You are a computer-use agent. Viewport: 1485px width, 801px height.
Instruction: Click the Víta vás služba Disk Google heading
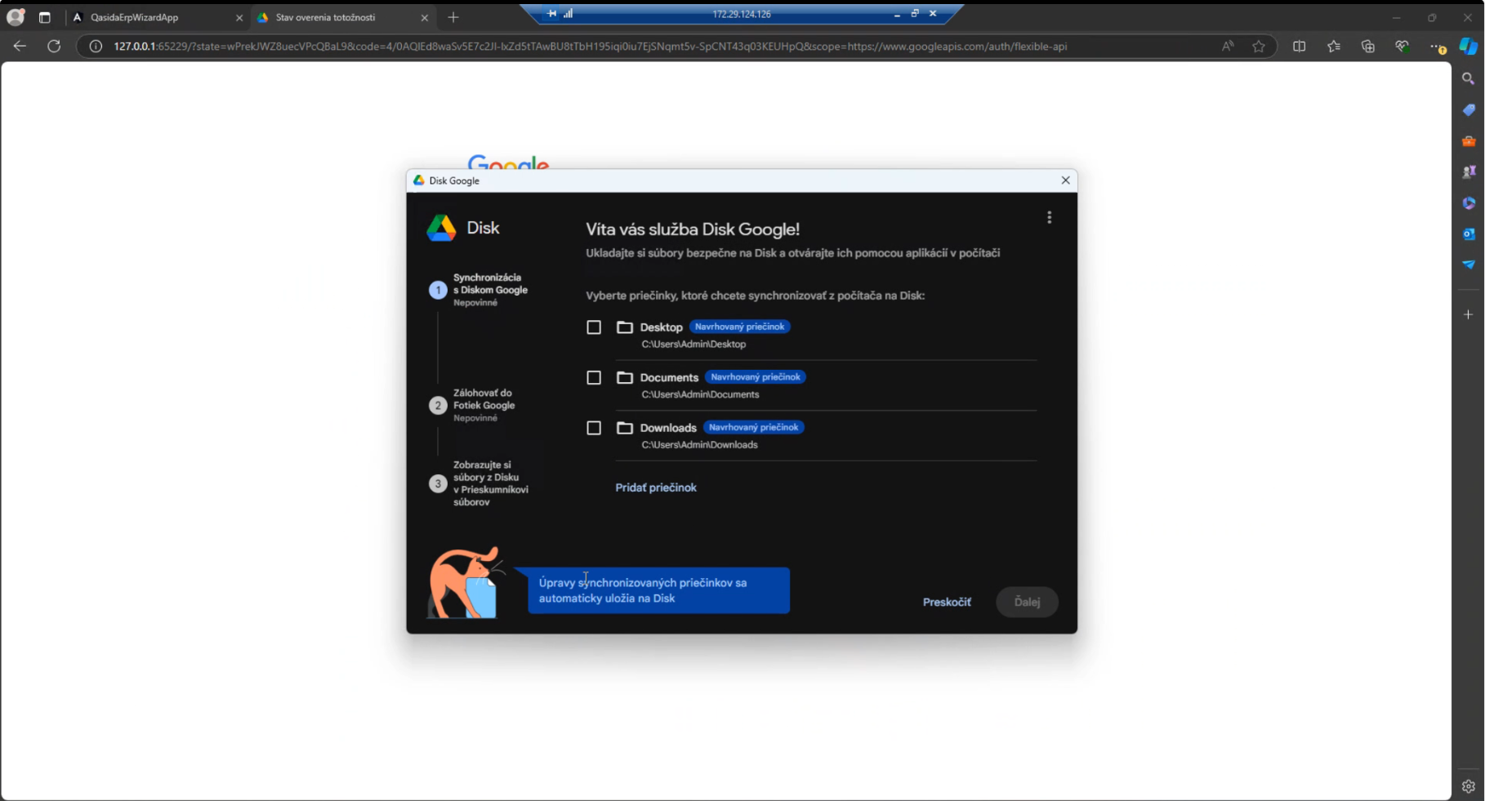[x=693, y=229]
